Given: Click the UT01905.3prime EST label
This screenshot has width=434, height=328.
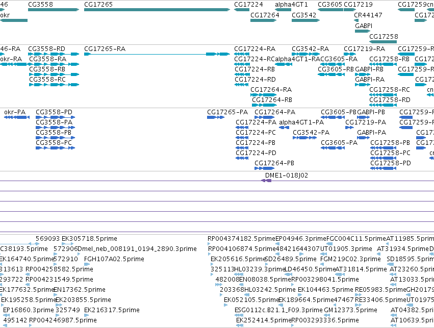Looking at the screenshot, I should click(346, 249).
